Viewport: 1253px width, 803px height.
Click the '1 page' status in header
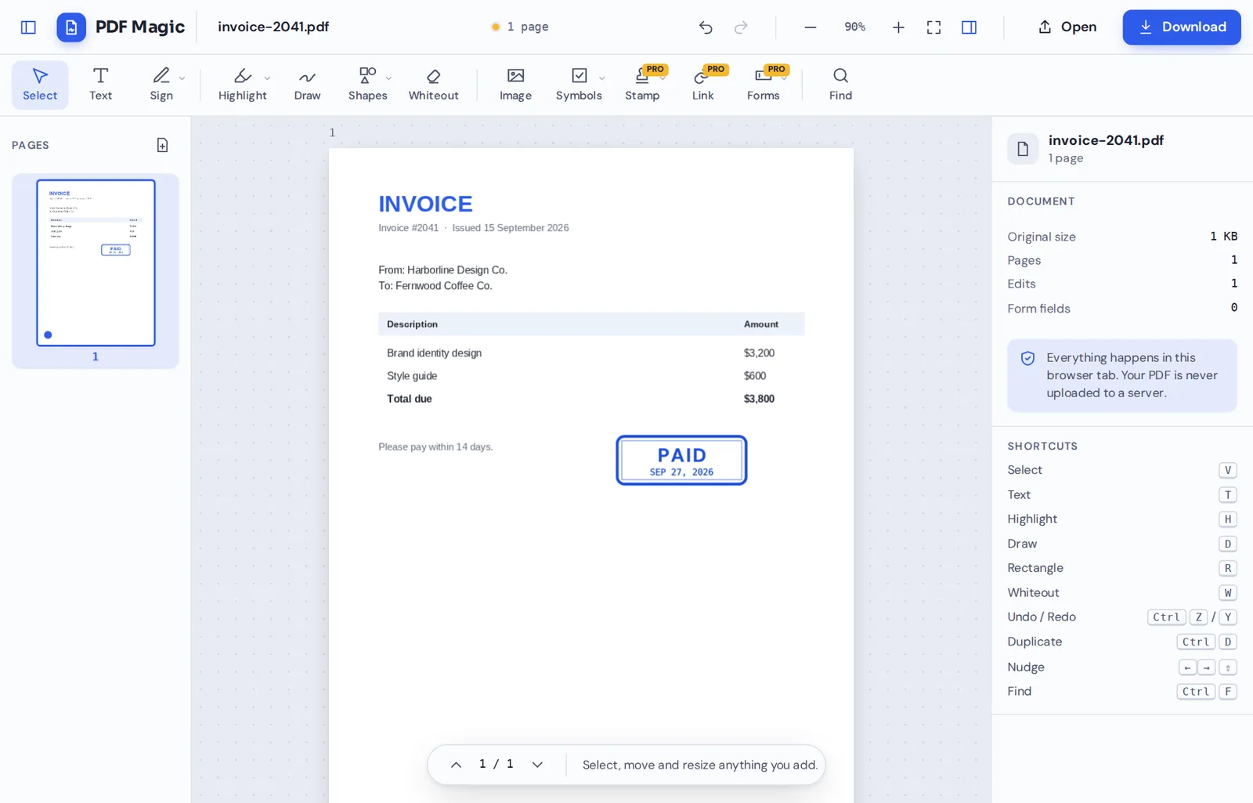[x=520, y=27]
